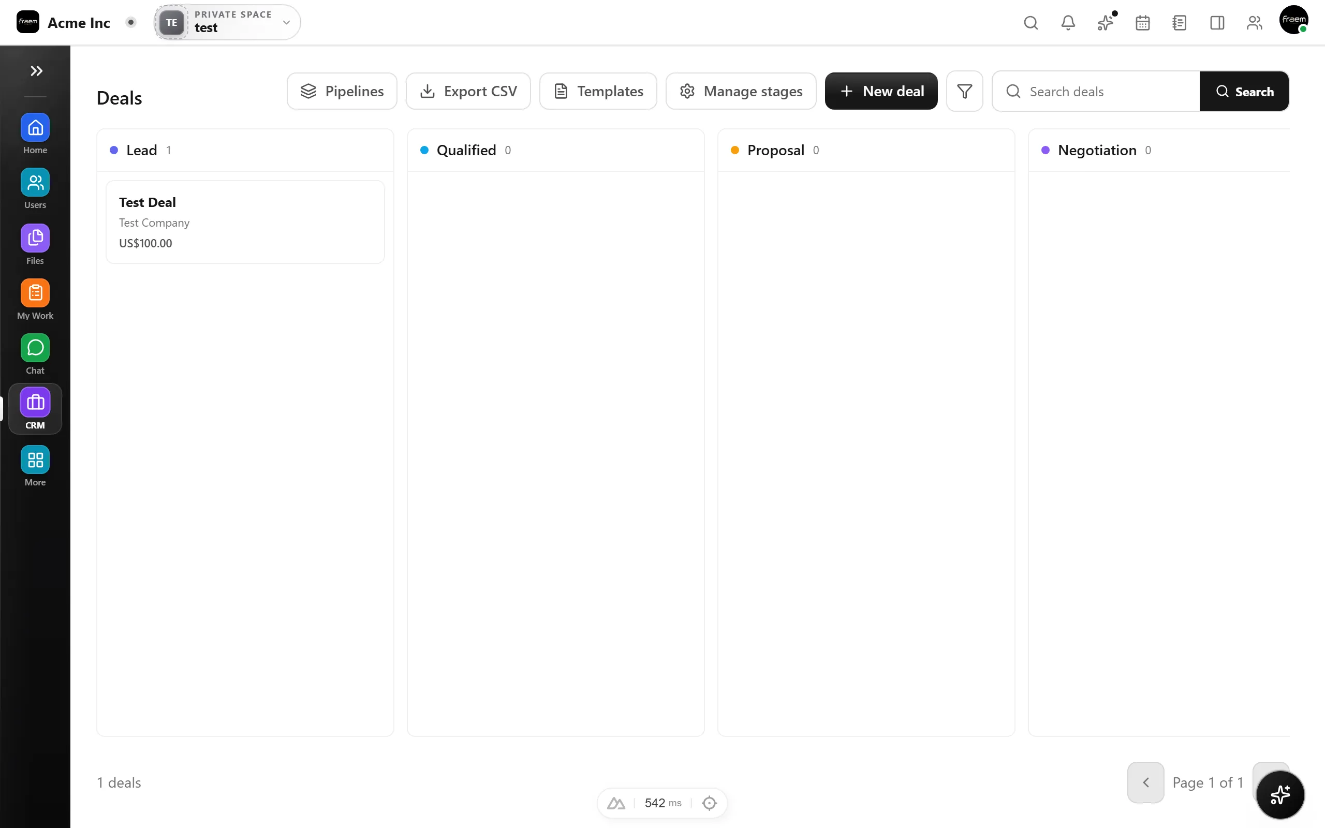Click the Nuxt devtools logo icon
This screenshot has width=1325, height=828.
(616, 803)
